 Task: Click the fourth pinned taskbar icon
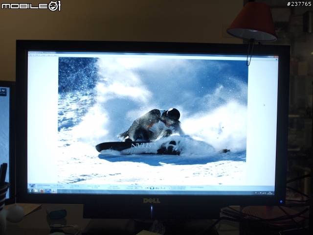(48, 191)
